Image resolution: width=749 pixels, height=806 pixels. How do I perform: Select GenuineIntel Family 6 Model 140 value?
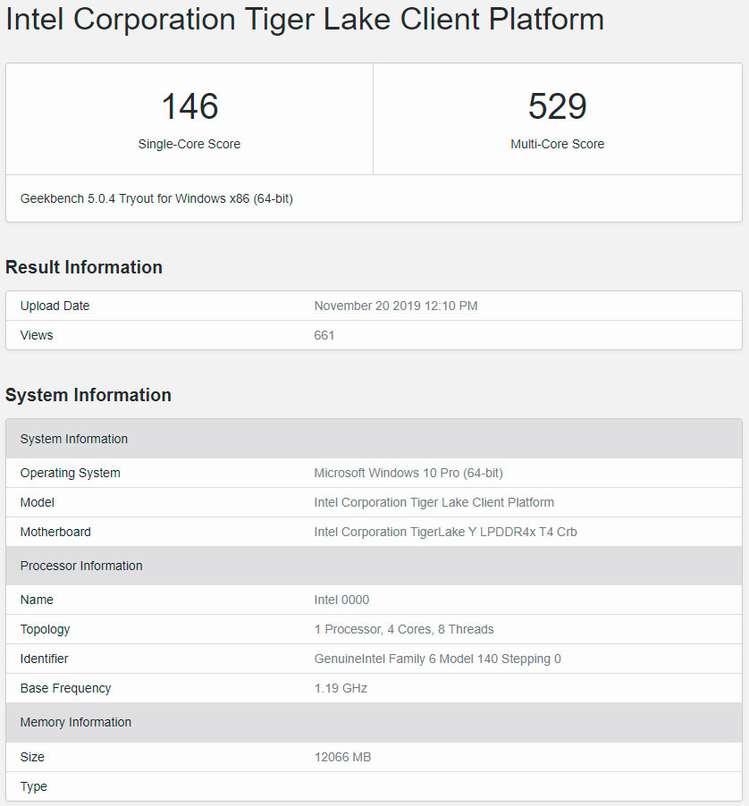click(x=437, y=659)
